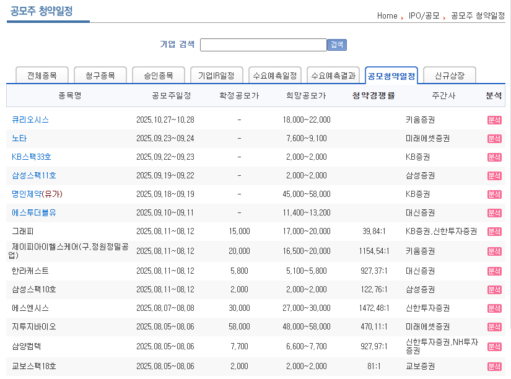Click the 그래피 row name
Screen dimensions: 511x379
click(x=23, y=232)
